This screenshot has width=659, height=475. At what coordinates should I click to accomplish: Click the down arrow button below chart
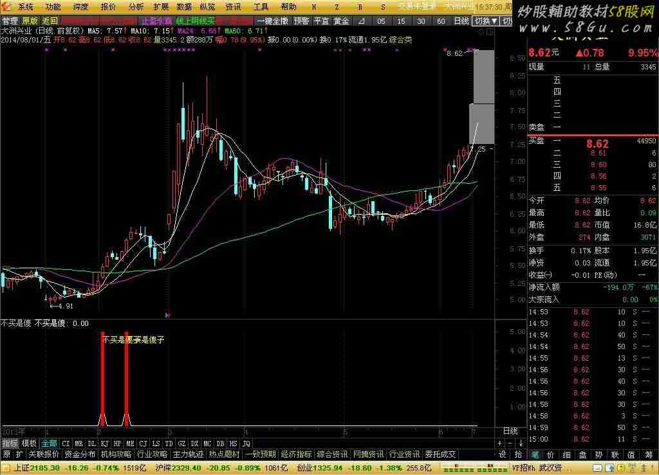[x=521, y=444]
